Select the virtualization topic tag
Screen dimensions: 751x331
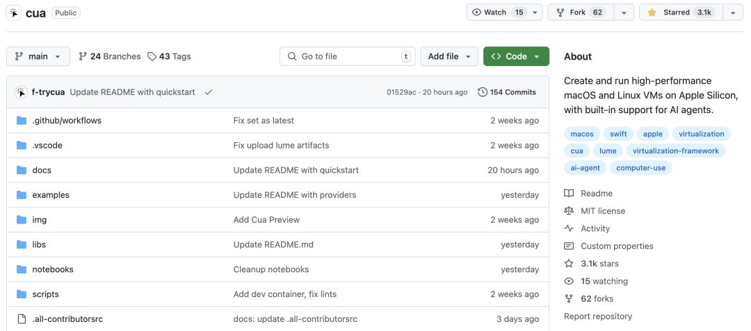click(702, 134)
